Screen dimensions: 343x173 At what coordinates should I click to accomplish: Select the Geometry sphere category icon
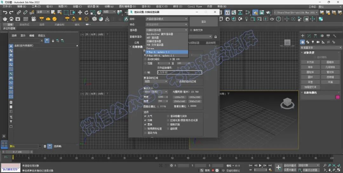(303, 42)
